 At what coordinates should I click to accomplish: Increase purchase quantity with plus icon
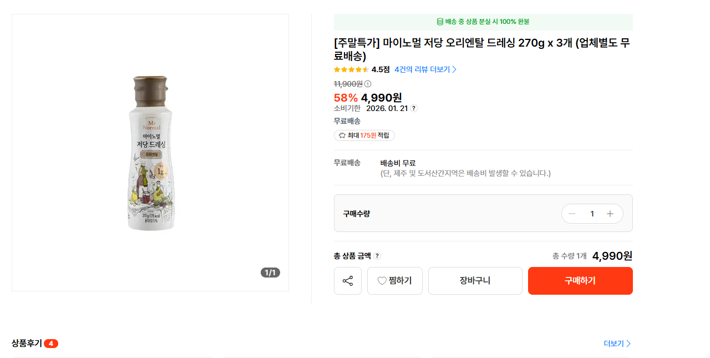coord(610,214)
